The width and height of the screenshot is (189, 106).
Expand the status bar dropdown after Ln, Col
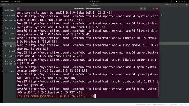click(182, 105)
